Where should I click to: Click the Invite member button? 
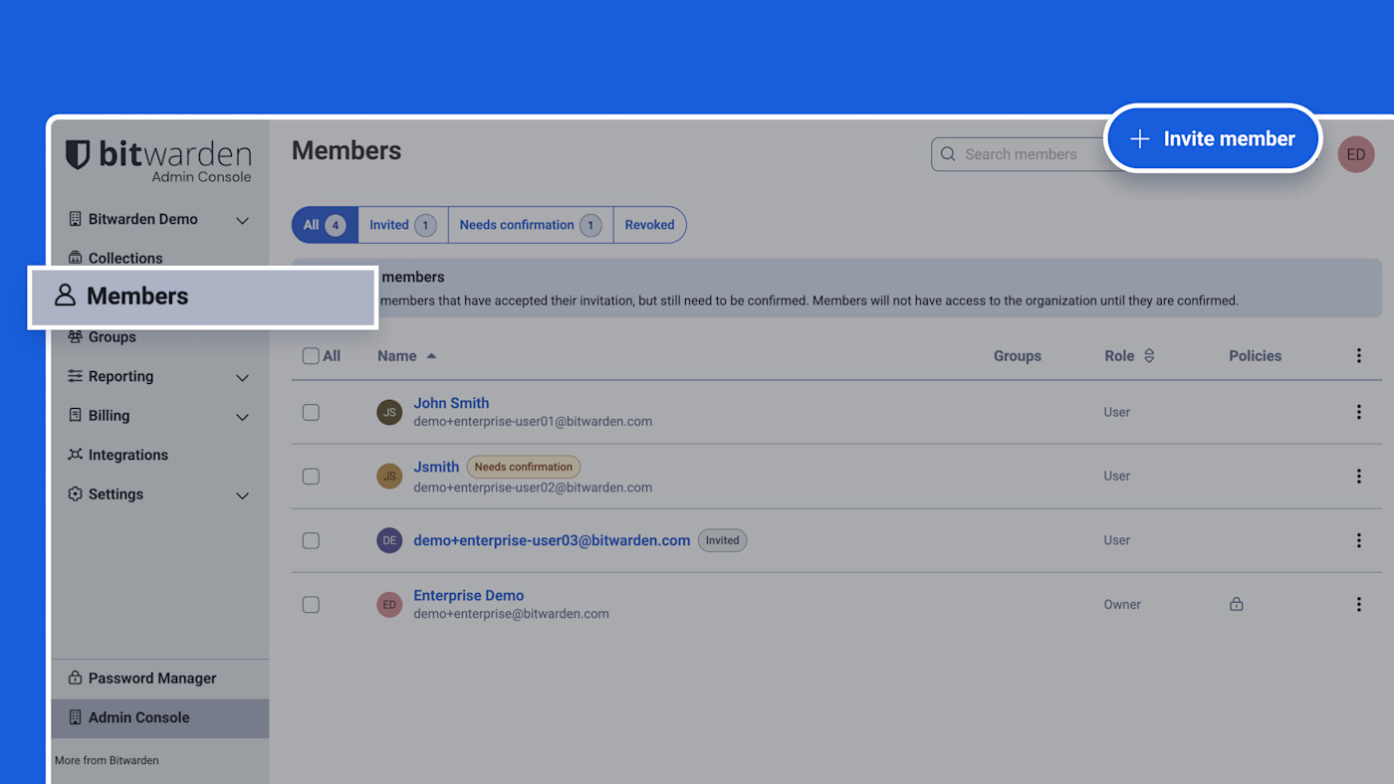(x=1212, y=138)
